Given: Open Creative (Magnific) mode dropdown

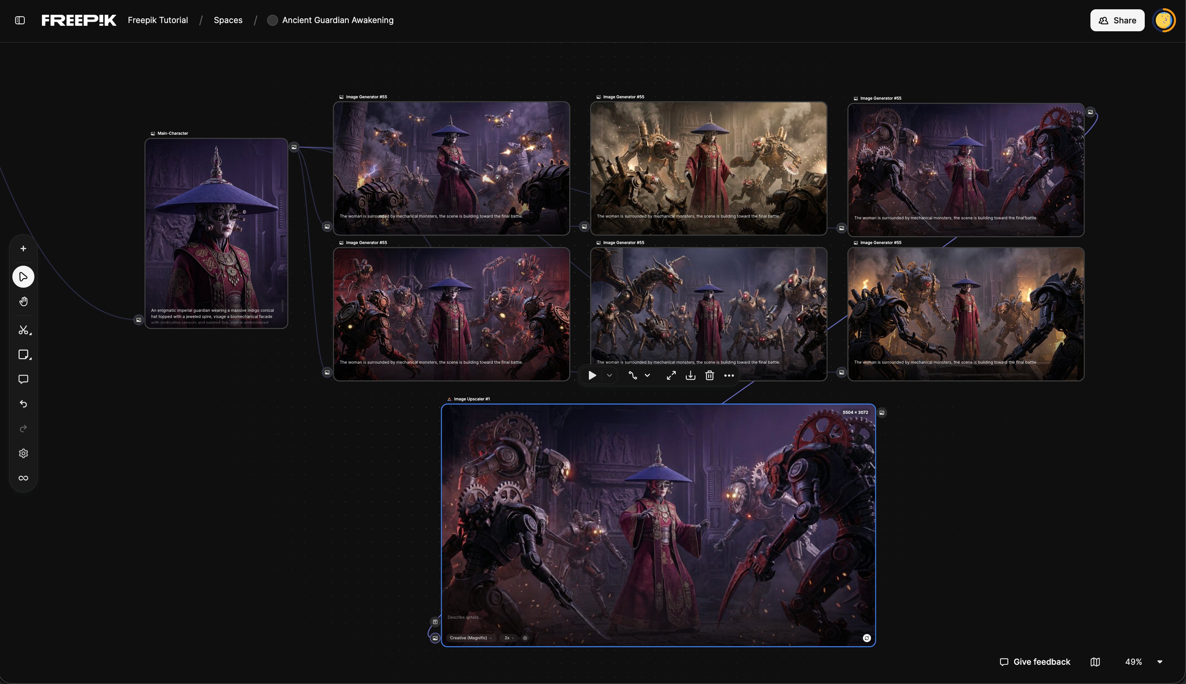Looking at the screenshot, I should pyautogui.click(x=471, y=638).
